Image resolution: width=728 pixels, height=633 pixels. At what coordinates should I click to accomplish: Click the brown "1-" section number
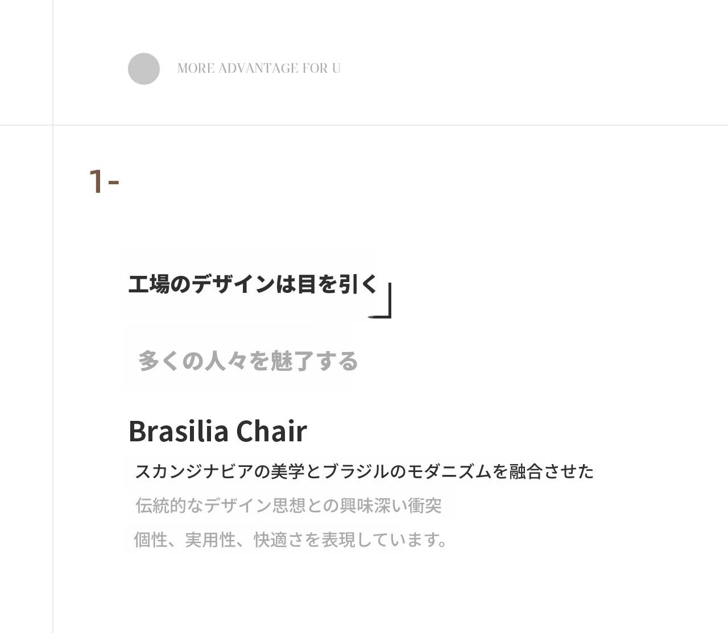(x=104, y=181)
